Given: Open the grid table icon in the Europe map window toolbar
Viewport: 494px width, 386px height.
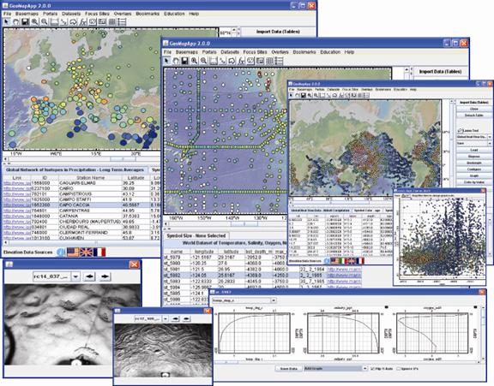Looking at the screenshot, I should (x=111, y=21).
